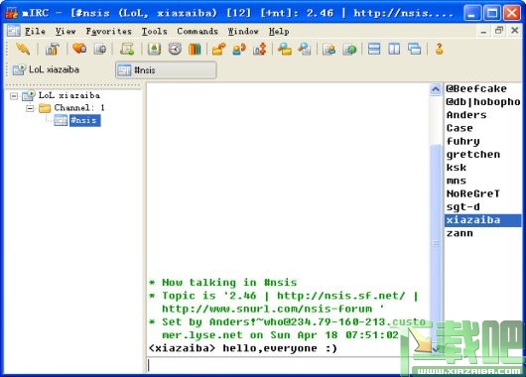Open the http://nsis.sf.net/ link
Image resolution: width=526 pixels, height=377 pixels.
click(x=340, y=296)
